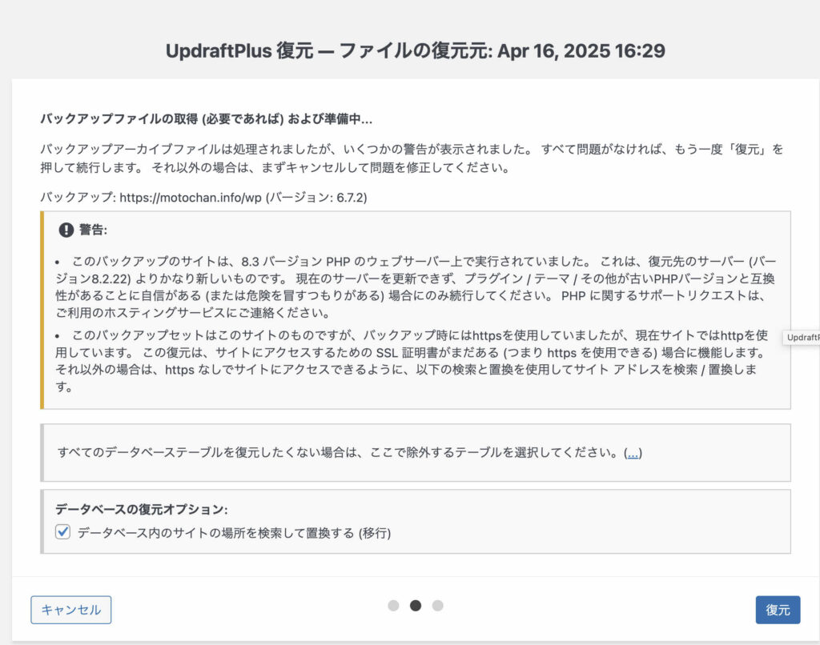Click the https/SSL certificate warning bullet
This screenshot has width=820, height=645.
412,361
